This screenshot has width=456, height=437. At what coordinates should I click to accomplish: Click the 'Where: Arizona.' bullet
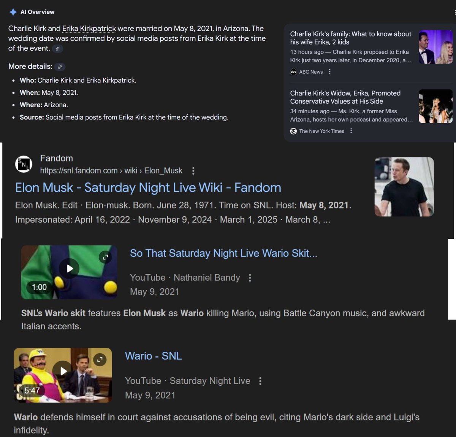[44, 105]
